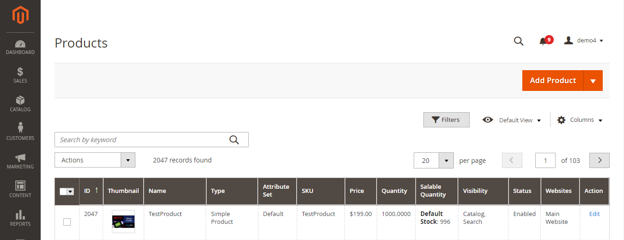624x240 pixels.
Task: Open the Catalog sidebar menu
Action: click(x=20, y=104)
